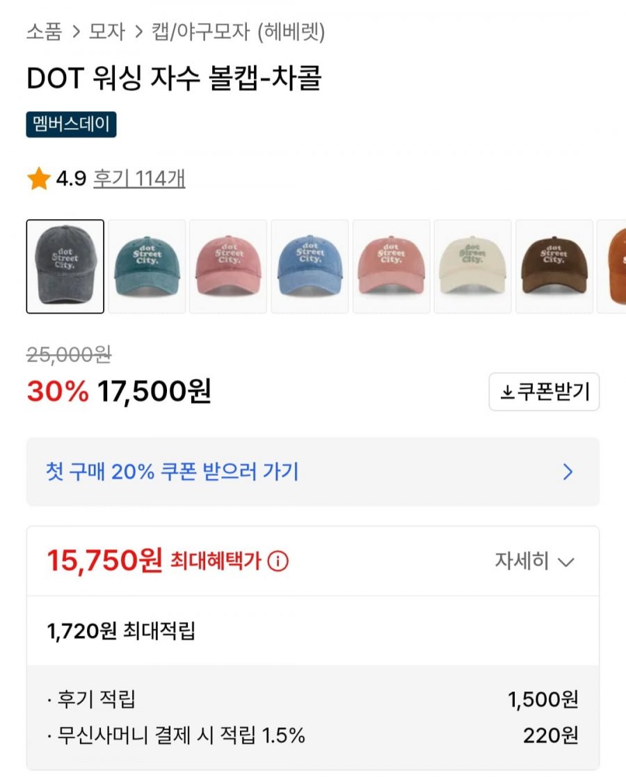Screen dimensions: 626x782
Task: Choose the dark brown cap thumbnail
Action: coord(554,266)
